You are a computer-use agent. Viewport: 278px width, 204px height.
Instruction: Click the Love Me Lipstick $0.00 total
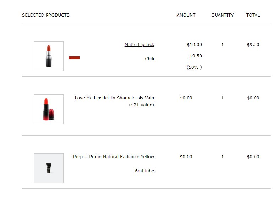pos(253,98)
